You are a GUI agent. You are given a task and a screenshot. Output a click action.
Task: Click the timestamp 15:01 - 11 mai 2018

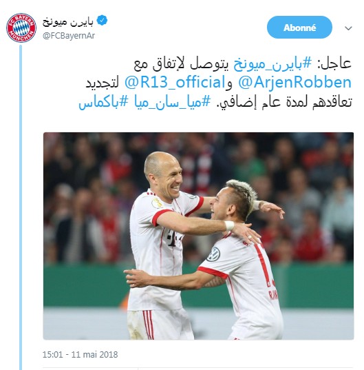(x=80, y=354)
